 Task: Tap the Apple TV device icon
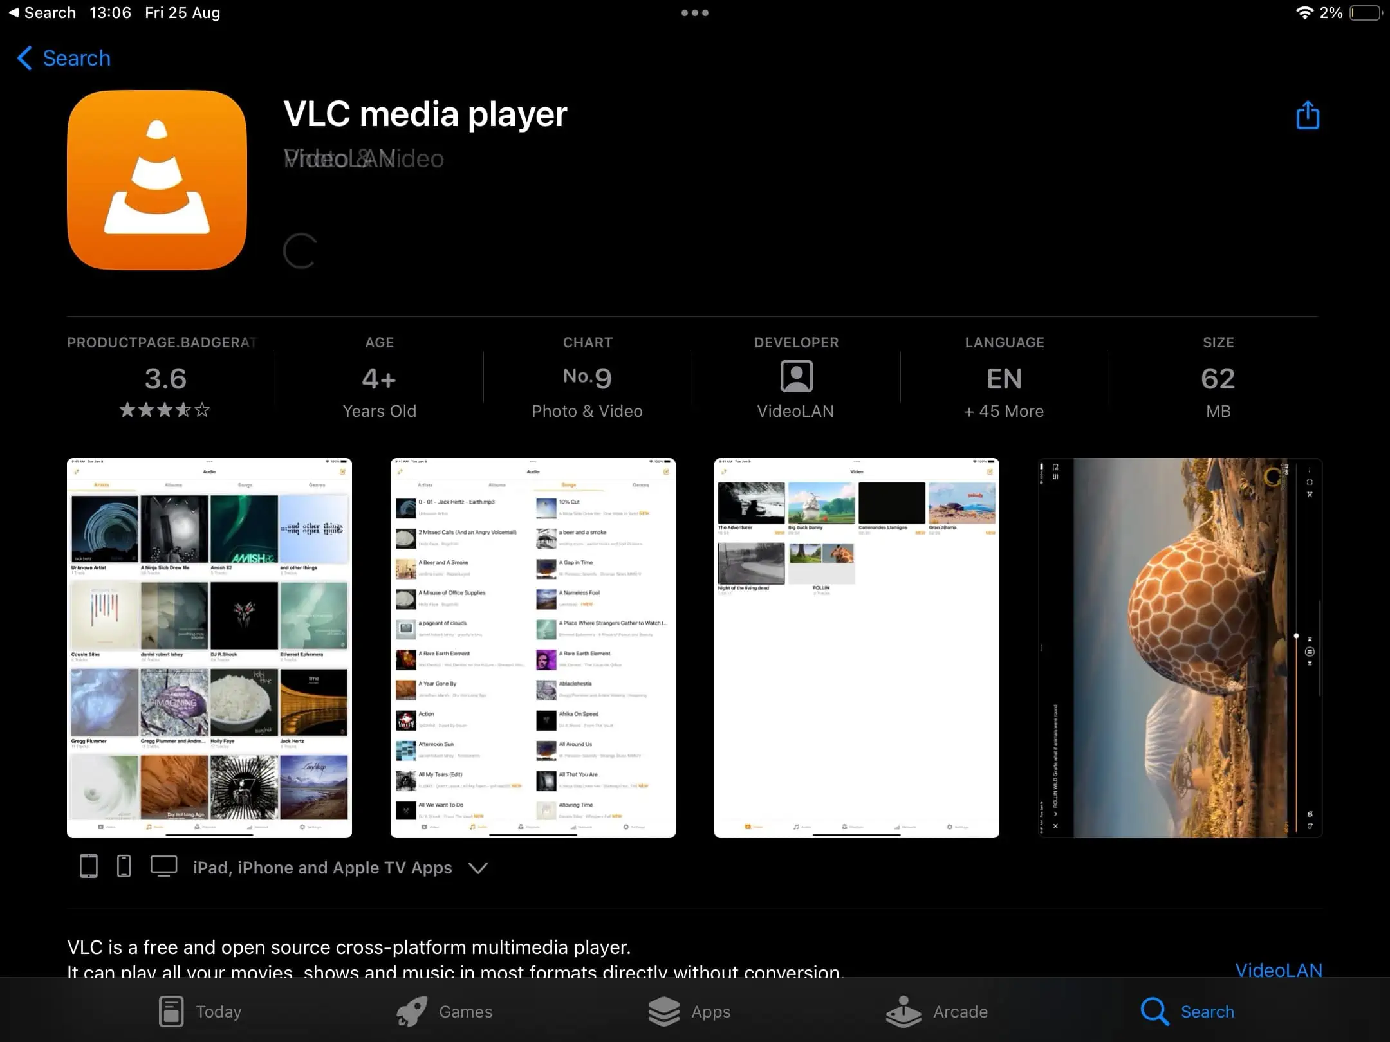click(x=164, y=866)
